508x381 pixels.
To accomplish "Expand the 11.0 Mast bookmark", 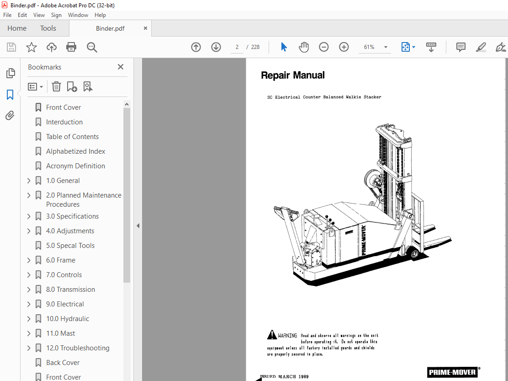I will click(x=29, y=333).
